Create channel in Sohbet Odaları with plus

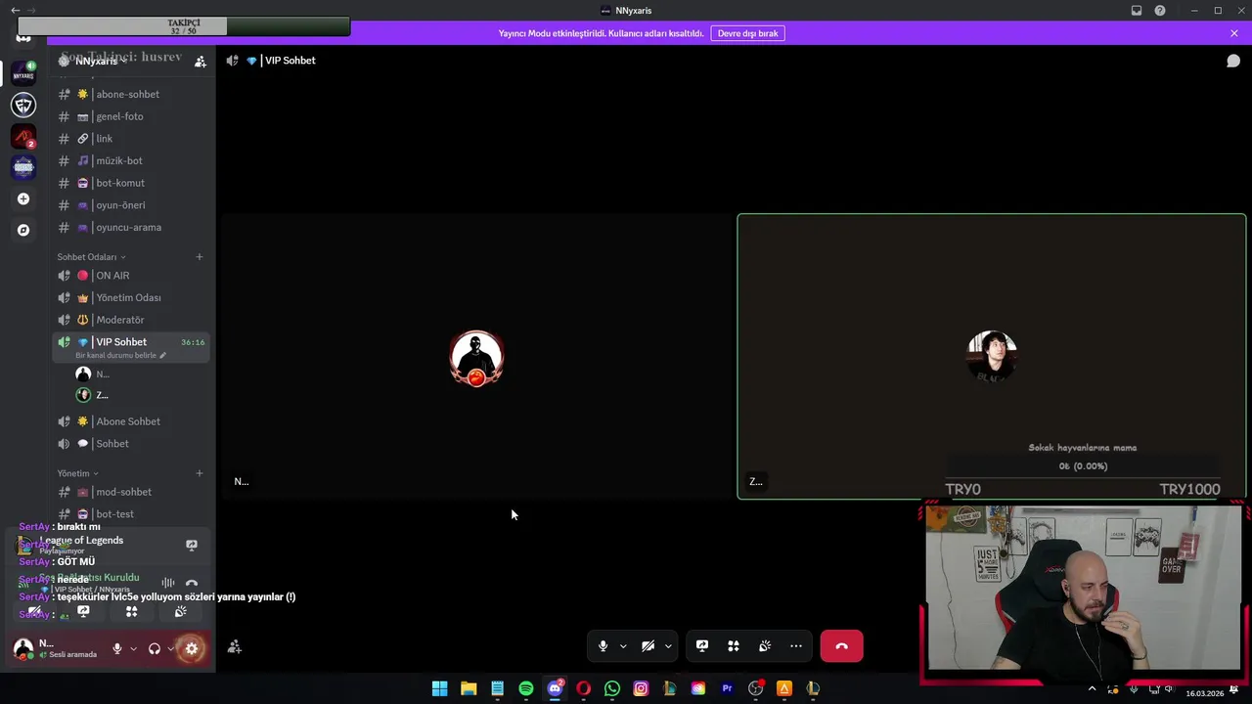(x=200, y=257)
